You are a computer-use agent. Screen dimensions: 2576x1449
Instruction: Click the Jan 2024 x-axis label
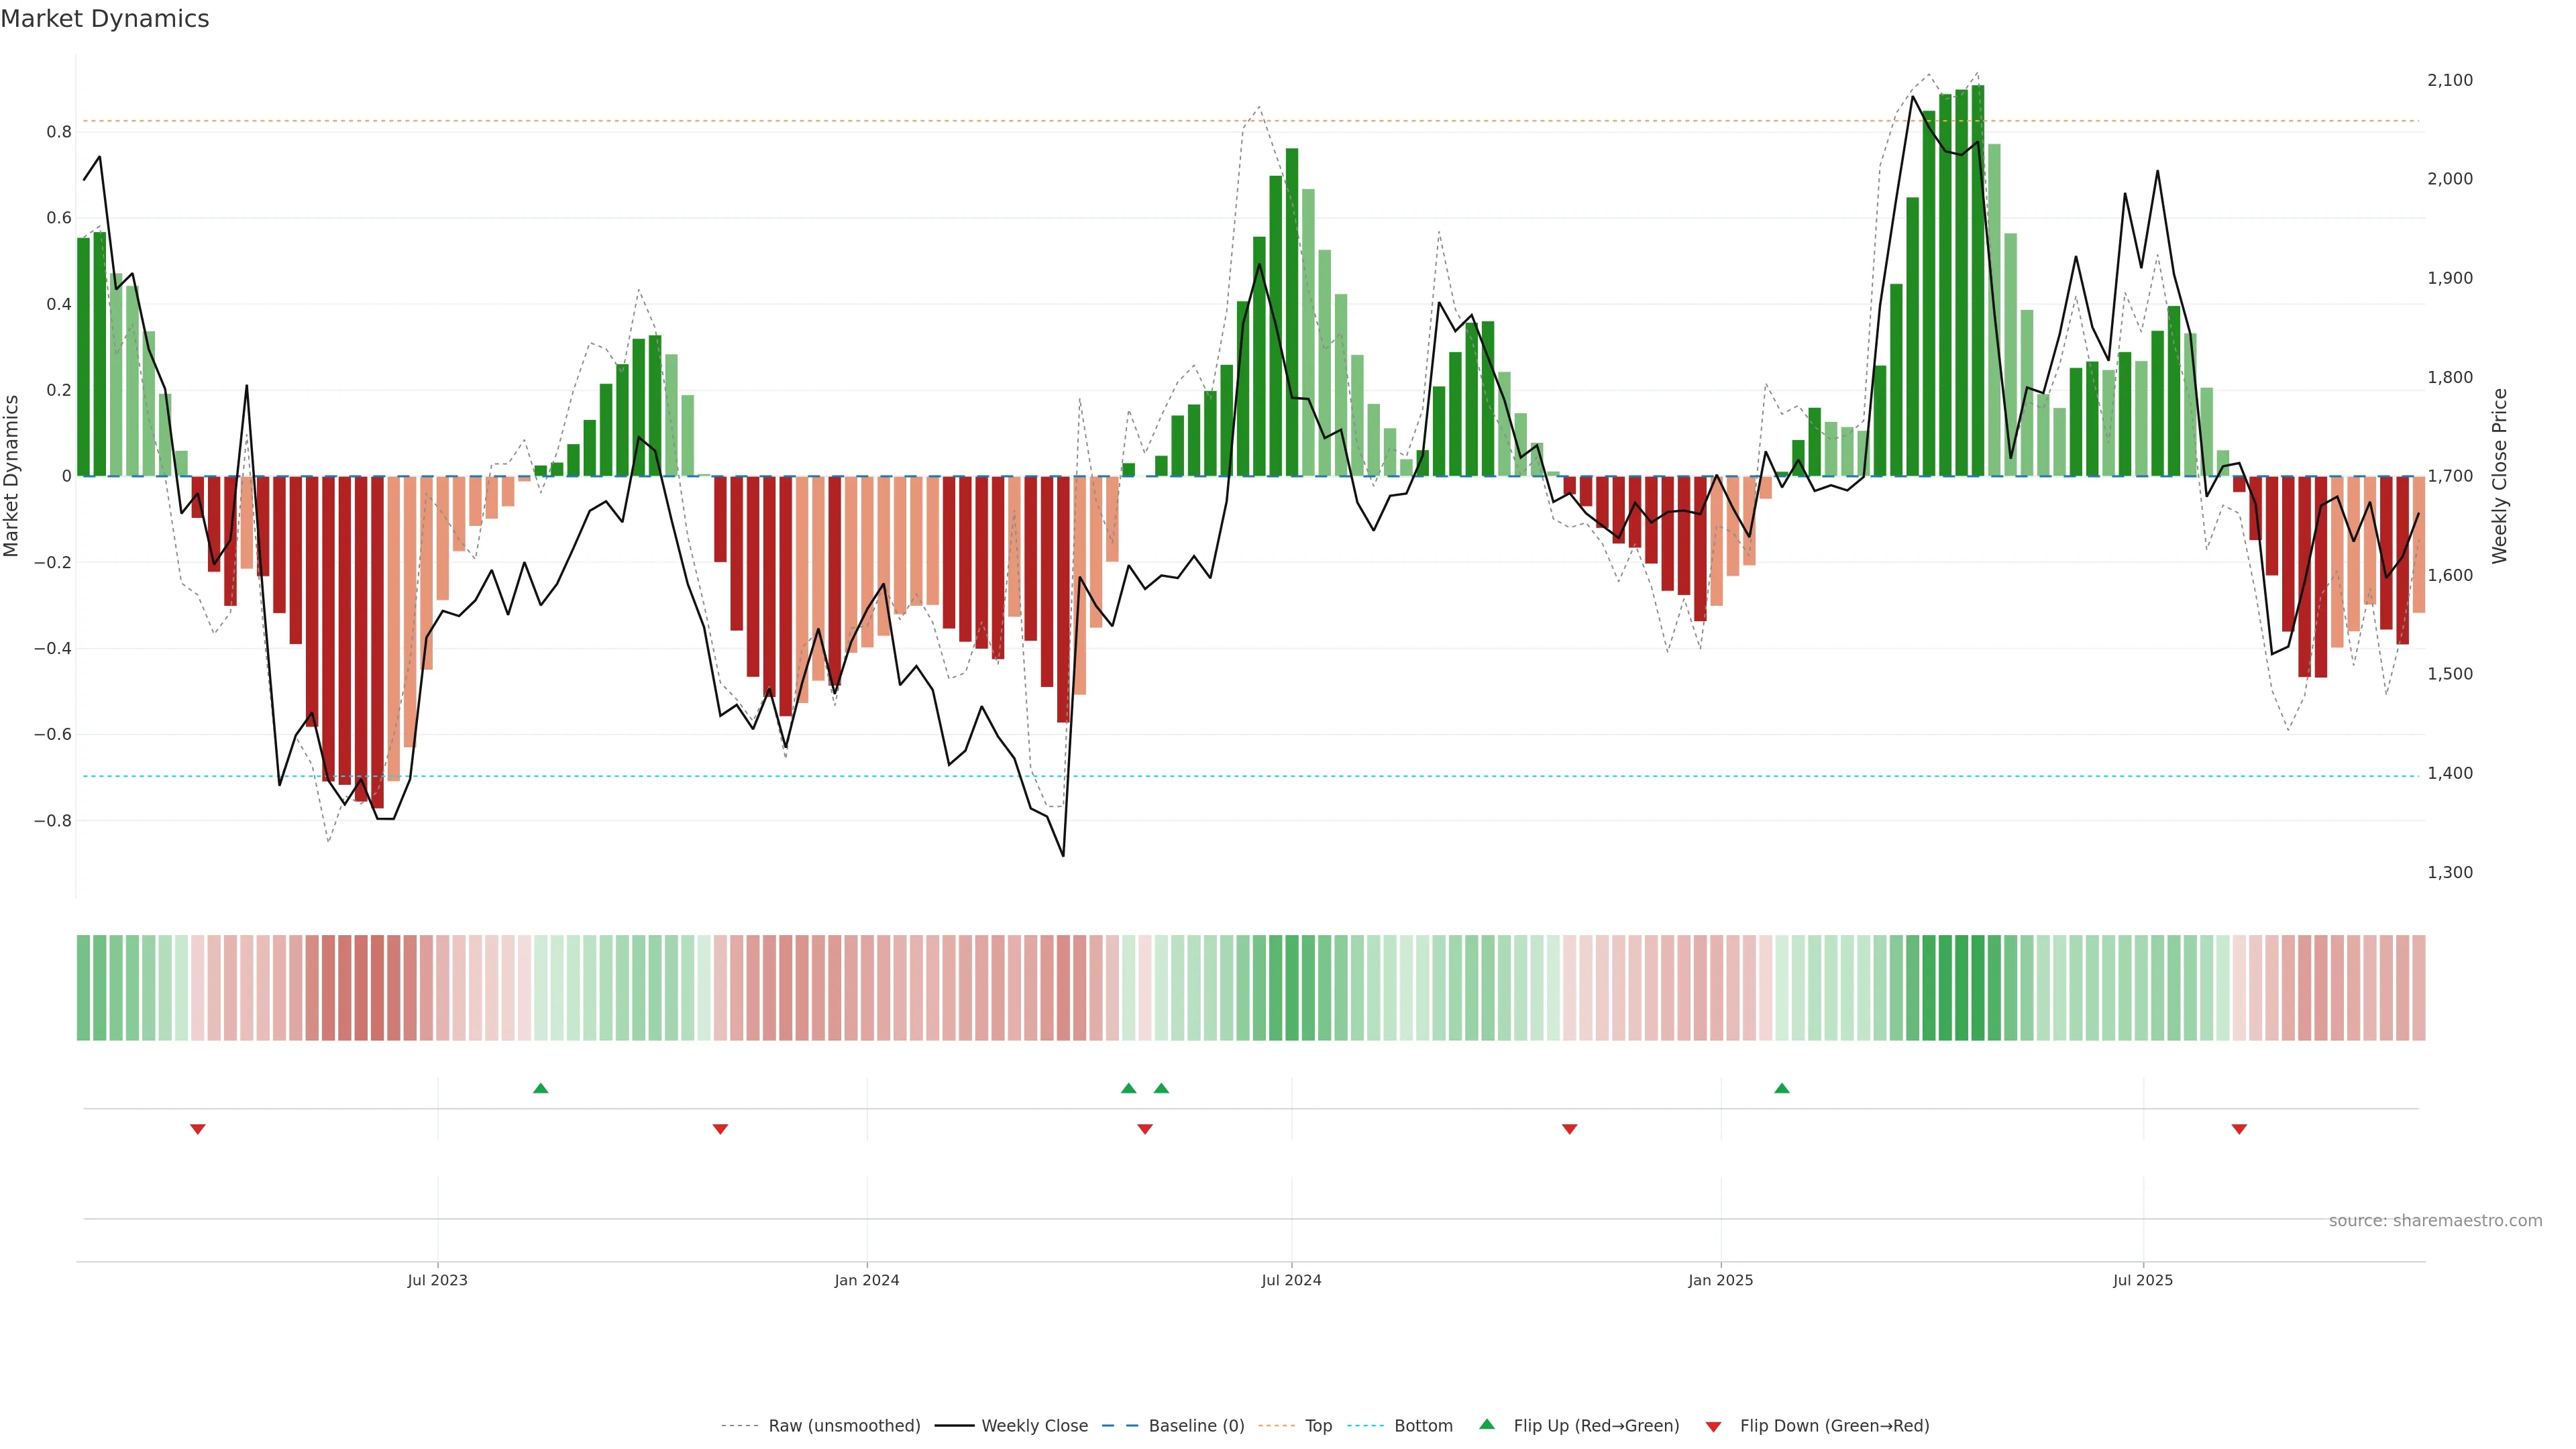(x=867, y=1280)
